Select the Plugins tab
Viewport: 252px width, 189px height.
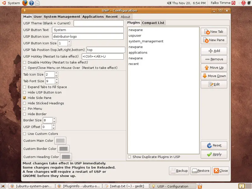pyautogui.click(x=134, y=23)
